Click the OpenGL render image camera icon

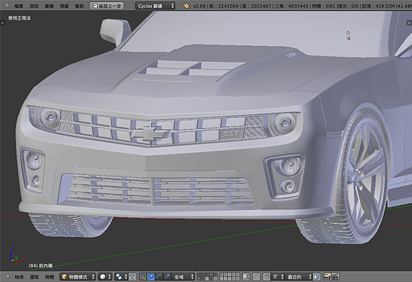(x=327, y=277)
